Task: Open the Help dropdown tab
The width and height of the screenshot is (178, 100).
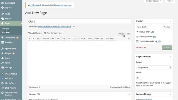Action: pyautogui.click(x=170, y=1)
